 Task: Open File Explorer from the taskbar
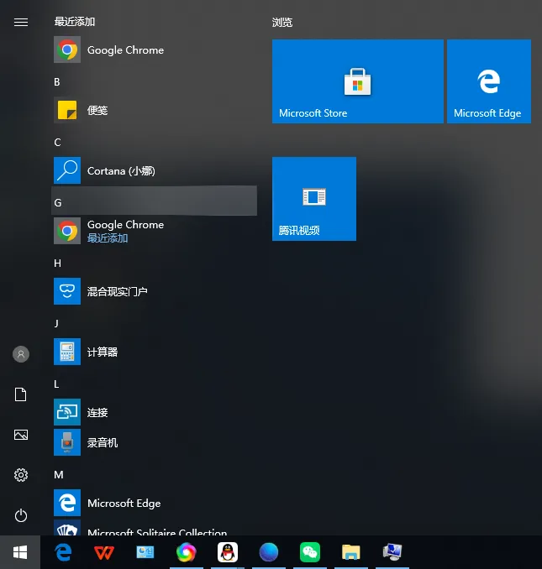(x=351, y=552)
